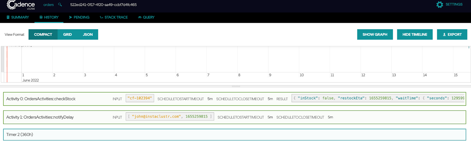Expand Activity 1 notifyDelay event row
This screenshot has width=471, height=149.
click(40, 117)
